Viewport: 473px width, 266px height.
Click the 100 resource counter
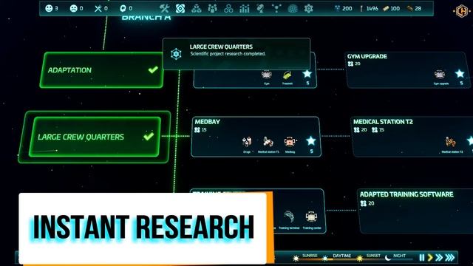392,8
